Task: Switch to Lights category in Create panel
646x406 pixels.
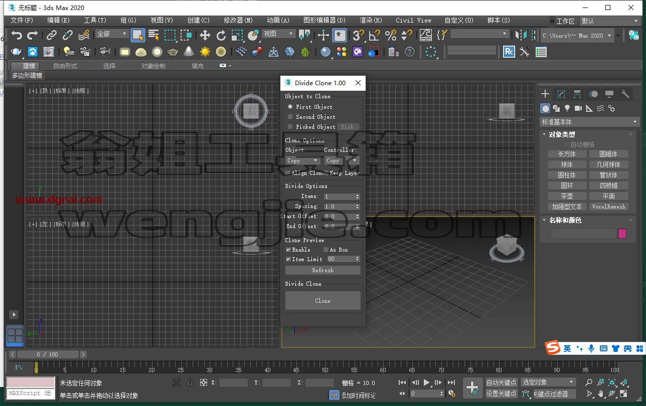Action: [x=567, y=108]
